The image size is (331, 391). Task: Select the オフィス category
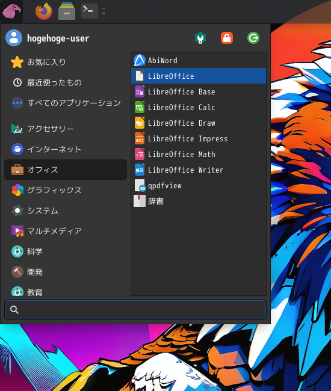tap(66, 170)
